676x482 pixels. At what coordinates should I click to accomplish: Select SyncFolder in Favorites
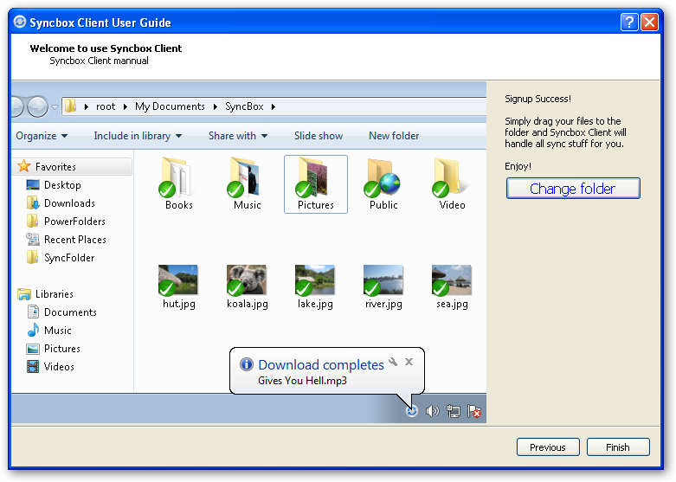[69, 258]
